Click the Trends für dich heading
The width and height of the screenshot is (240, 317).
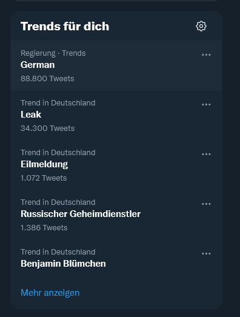[x=65, y=26]
